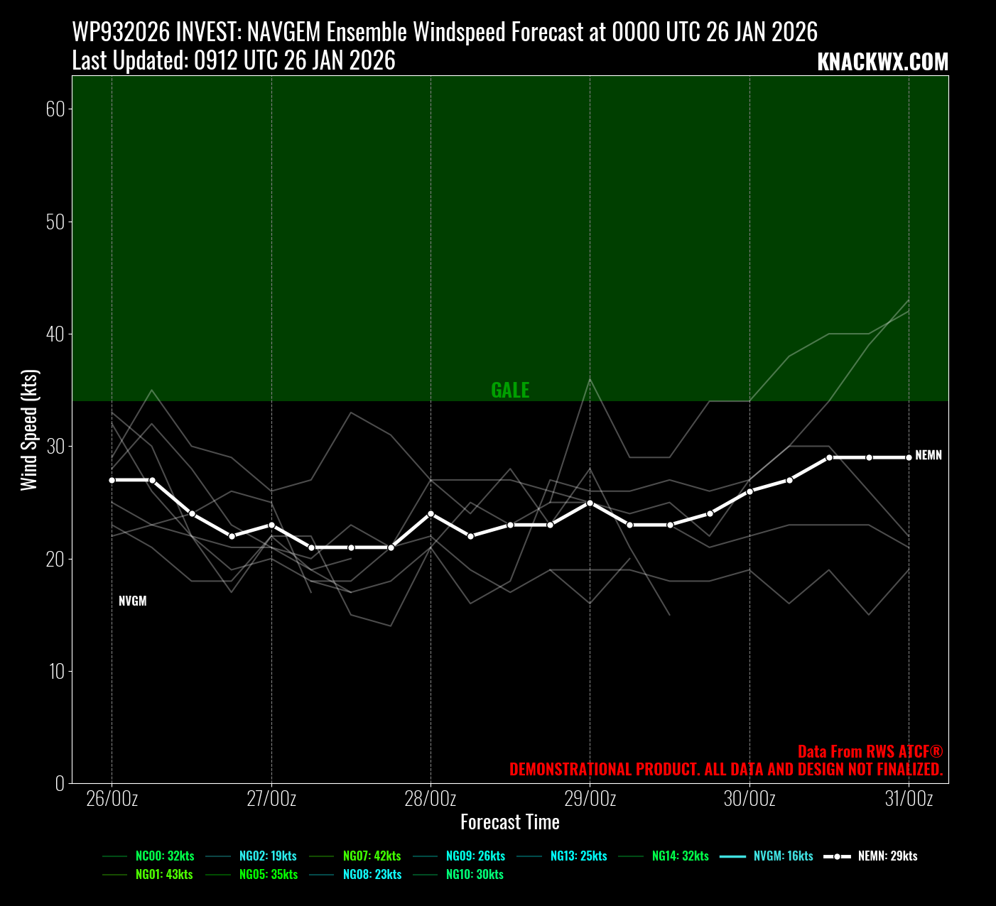
Task: Select the 30/00z forecast time tick
Action: [749, 799]
